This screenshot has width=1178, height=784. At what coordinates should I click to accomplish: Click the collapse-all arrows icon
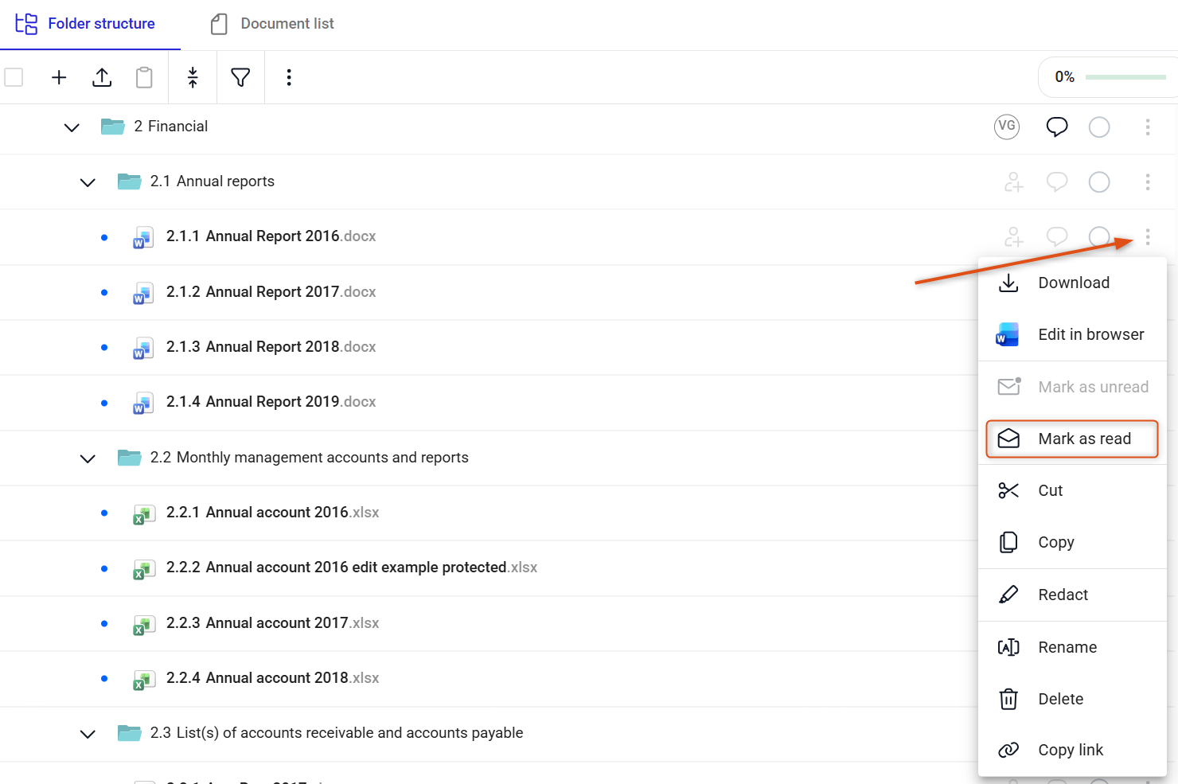click(x=193, y=77)
